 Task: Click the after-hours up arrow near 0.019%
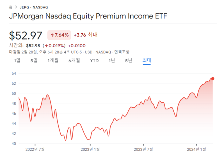(46, 46)
